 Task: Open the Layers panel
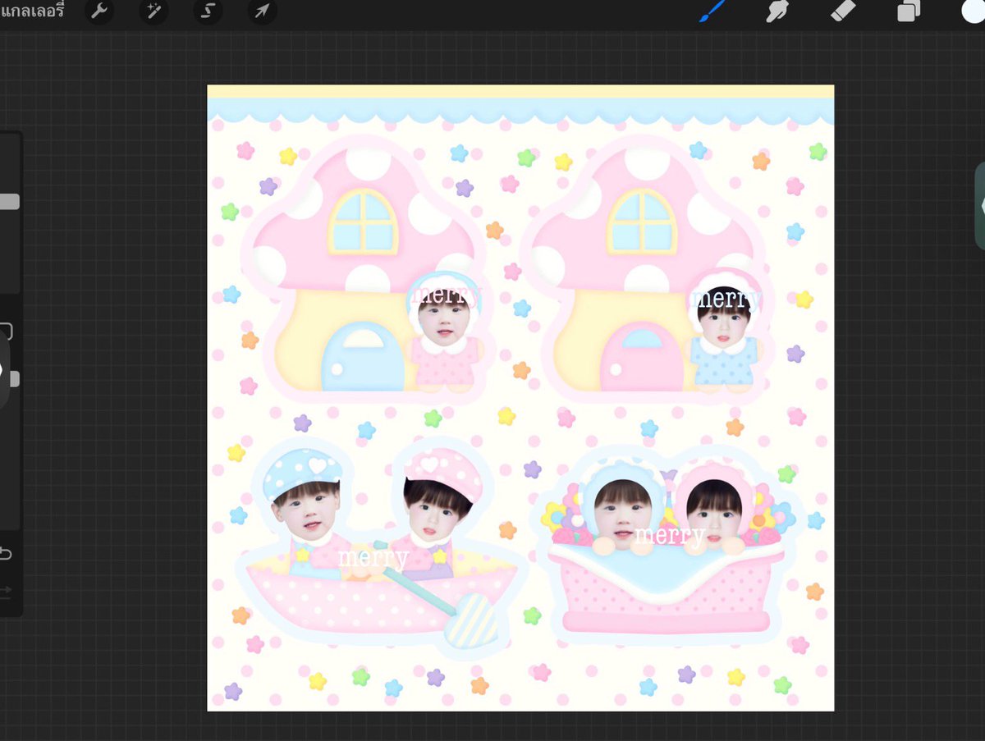pos(909,11)
